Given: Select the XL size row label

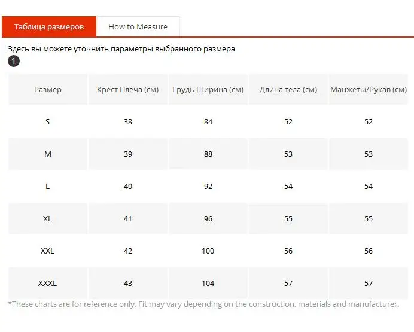Looking at the screenshot, I should 48,218.
